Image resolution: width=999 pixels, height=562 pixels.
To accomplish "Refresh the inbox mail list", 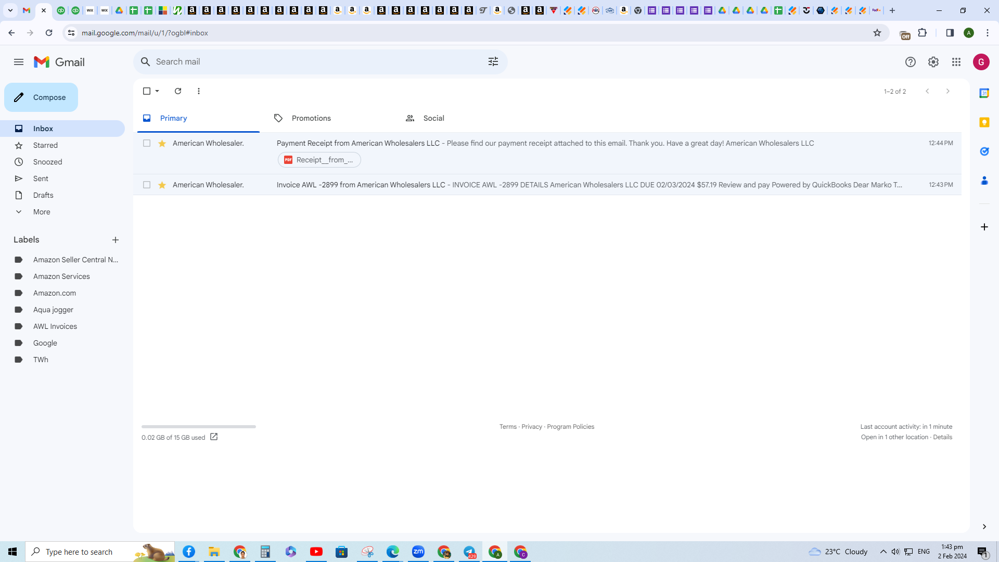I will [178, 91].
